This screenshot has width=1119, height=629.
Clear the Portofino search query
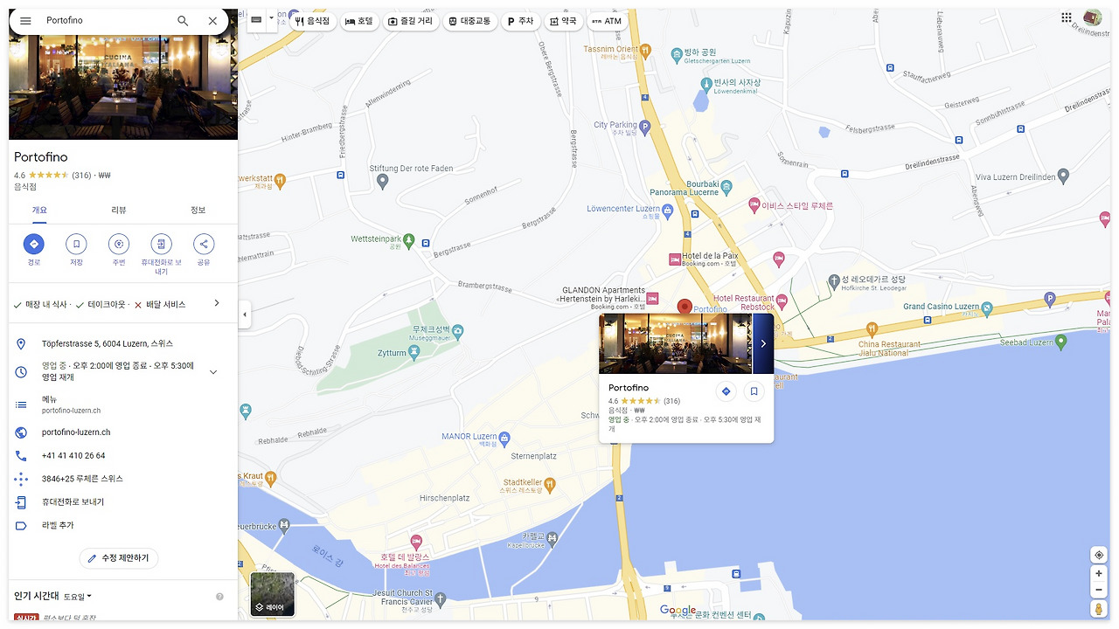click(212, 21)
